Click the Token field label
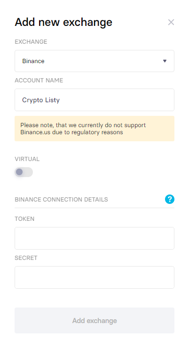The width and height of the screenshot is (189, 340). click(24, 219)
